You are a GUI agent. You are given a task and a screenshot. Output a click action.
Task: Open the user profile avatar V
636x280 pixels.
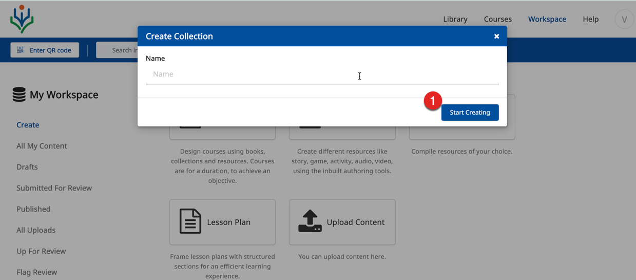pos(624,19)
